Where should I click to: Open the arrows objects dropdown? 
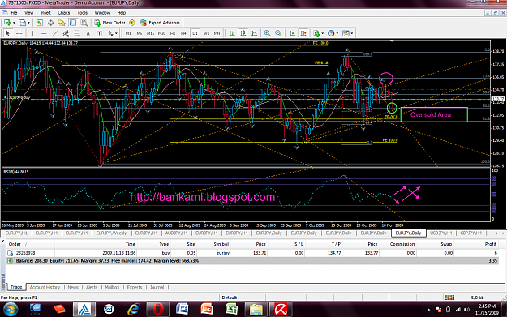(116, 33)
